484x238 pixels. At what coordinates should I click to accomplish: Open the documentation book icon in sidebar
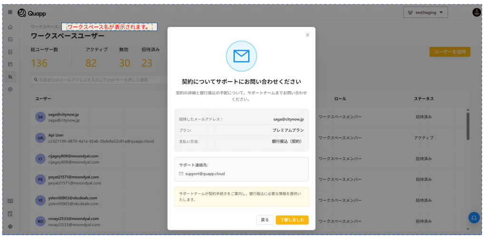[x=10, y=201]
